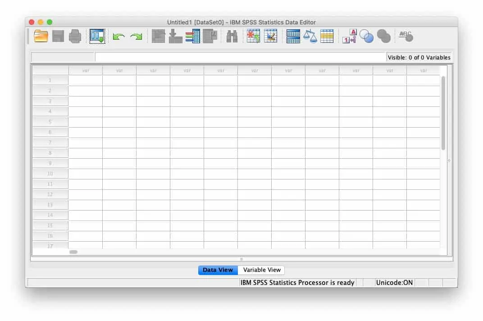Undo the last action
The image size is (483, 321).
click(x=118, y=37)
